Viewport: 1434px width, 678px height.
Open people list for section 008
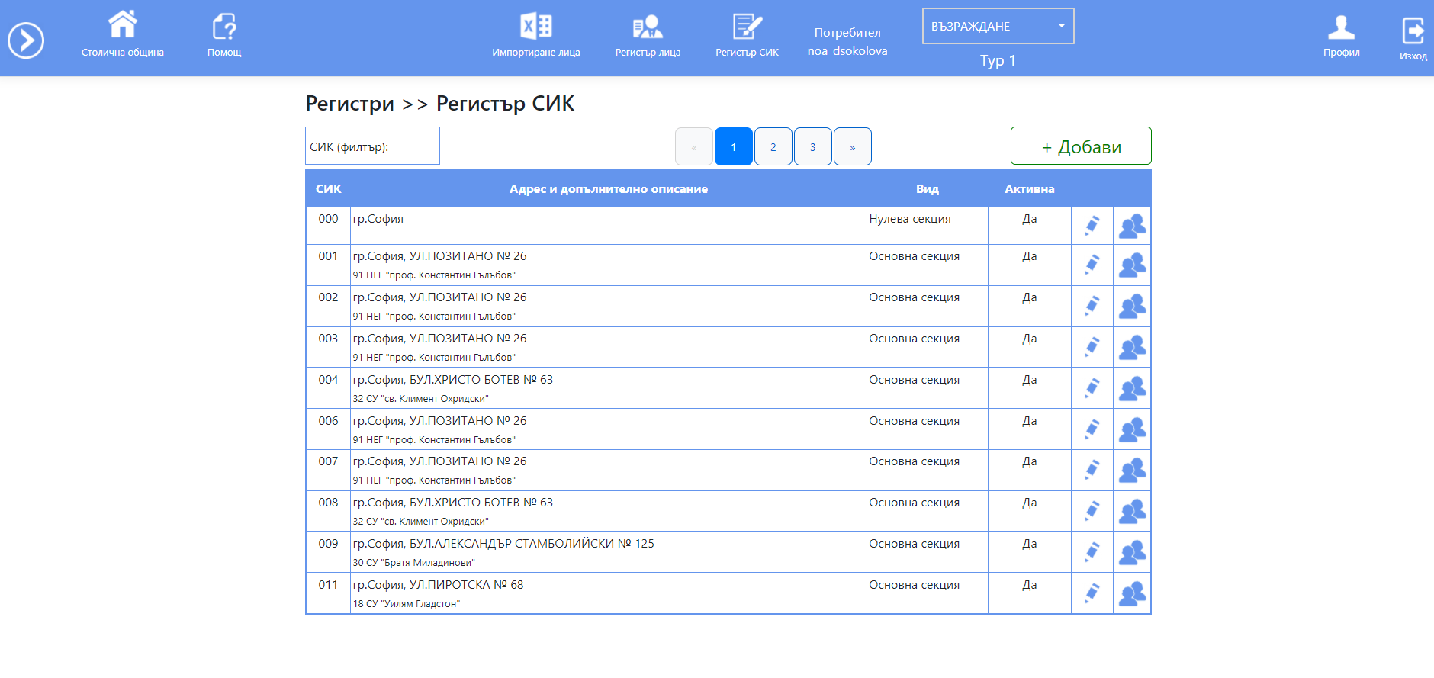tap(1132, 511)
